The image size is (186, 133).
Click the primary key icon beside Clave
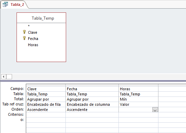[x=24, y=32]
